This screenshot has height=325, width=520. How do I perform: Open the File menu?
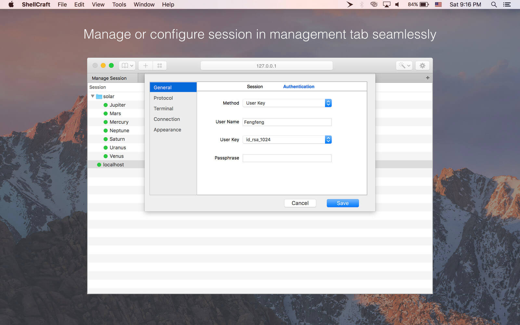pos(62,5)
